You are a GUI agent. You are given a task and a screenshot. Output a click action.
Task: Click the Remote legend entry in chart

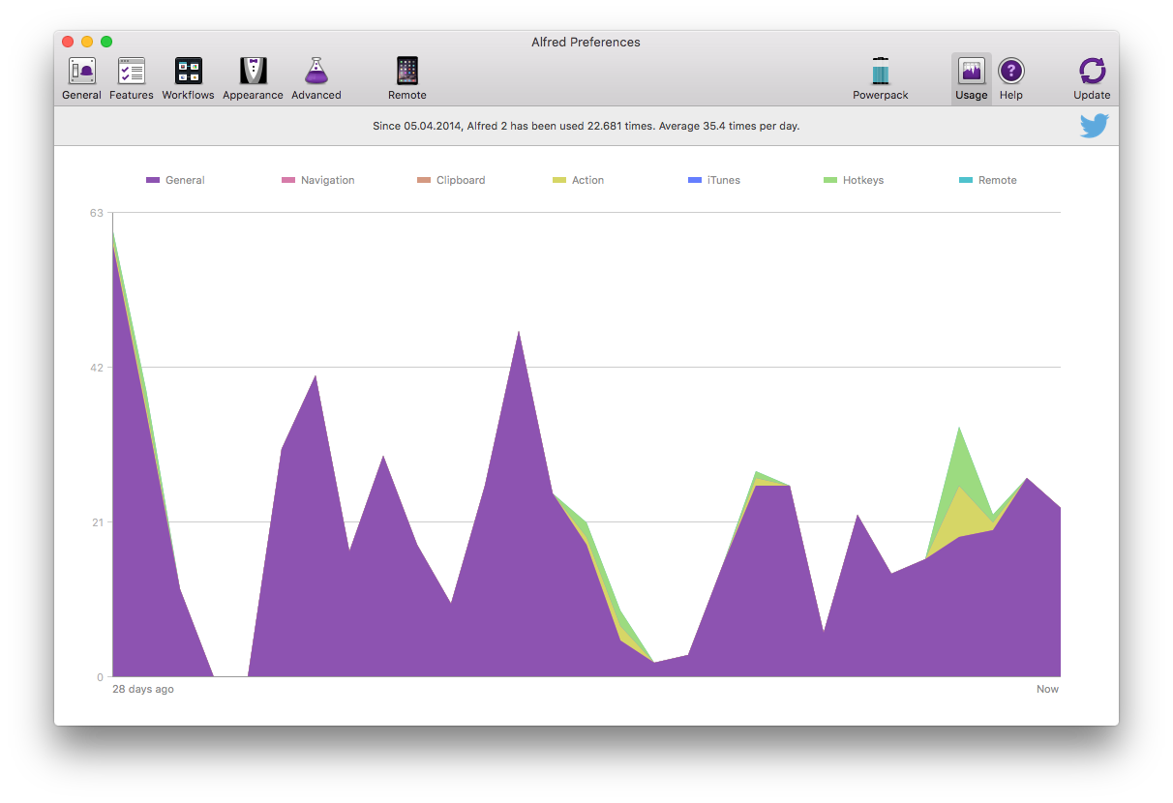pos(997,181)
